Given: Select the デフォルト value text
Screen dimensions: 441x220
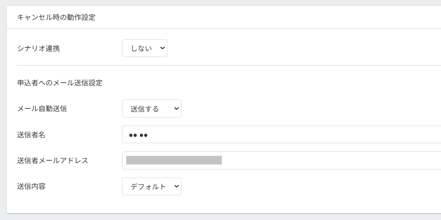Looking at the screenshot, I should click(148, 186).
